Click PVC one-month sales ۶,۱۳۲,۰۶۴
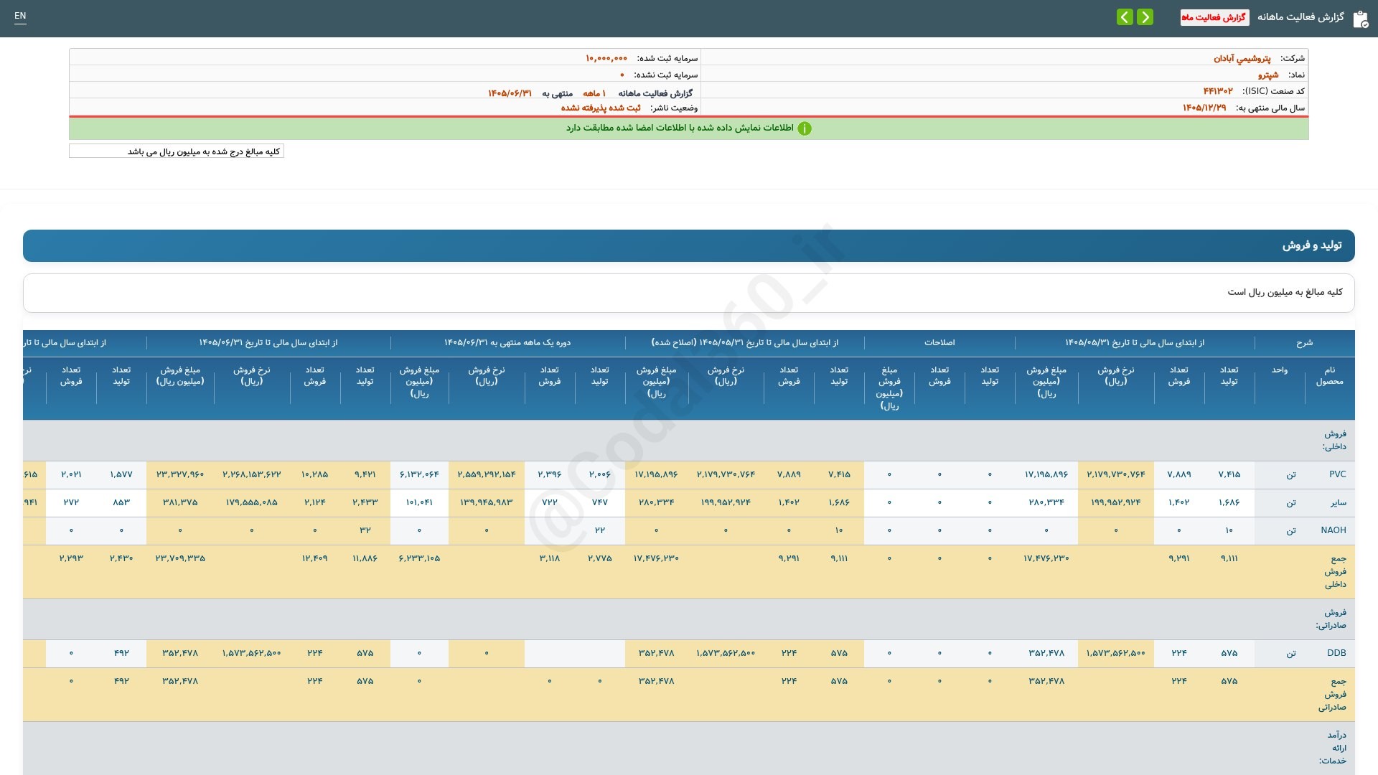This screenshot has height=775, width=1378. click(x=419, y=474)
